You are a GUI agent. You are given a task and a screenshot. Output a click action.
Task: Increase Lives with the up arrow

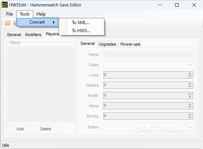tap(190, 73)
